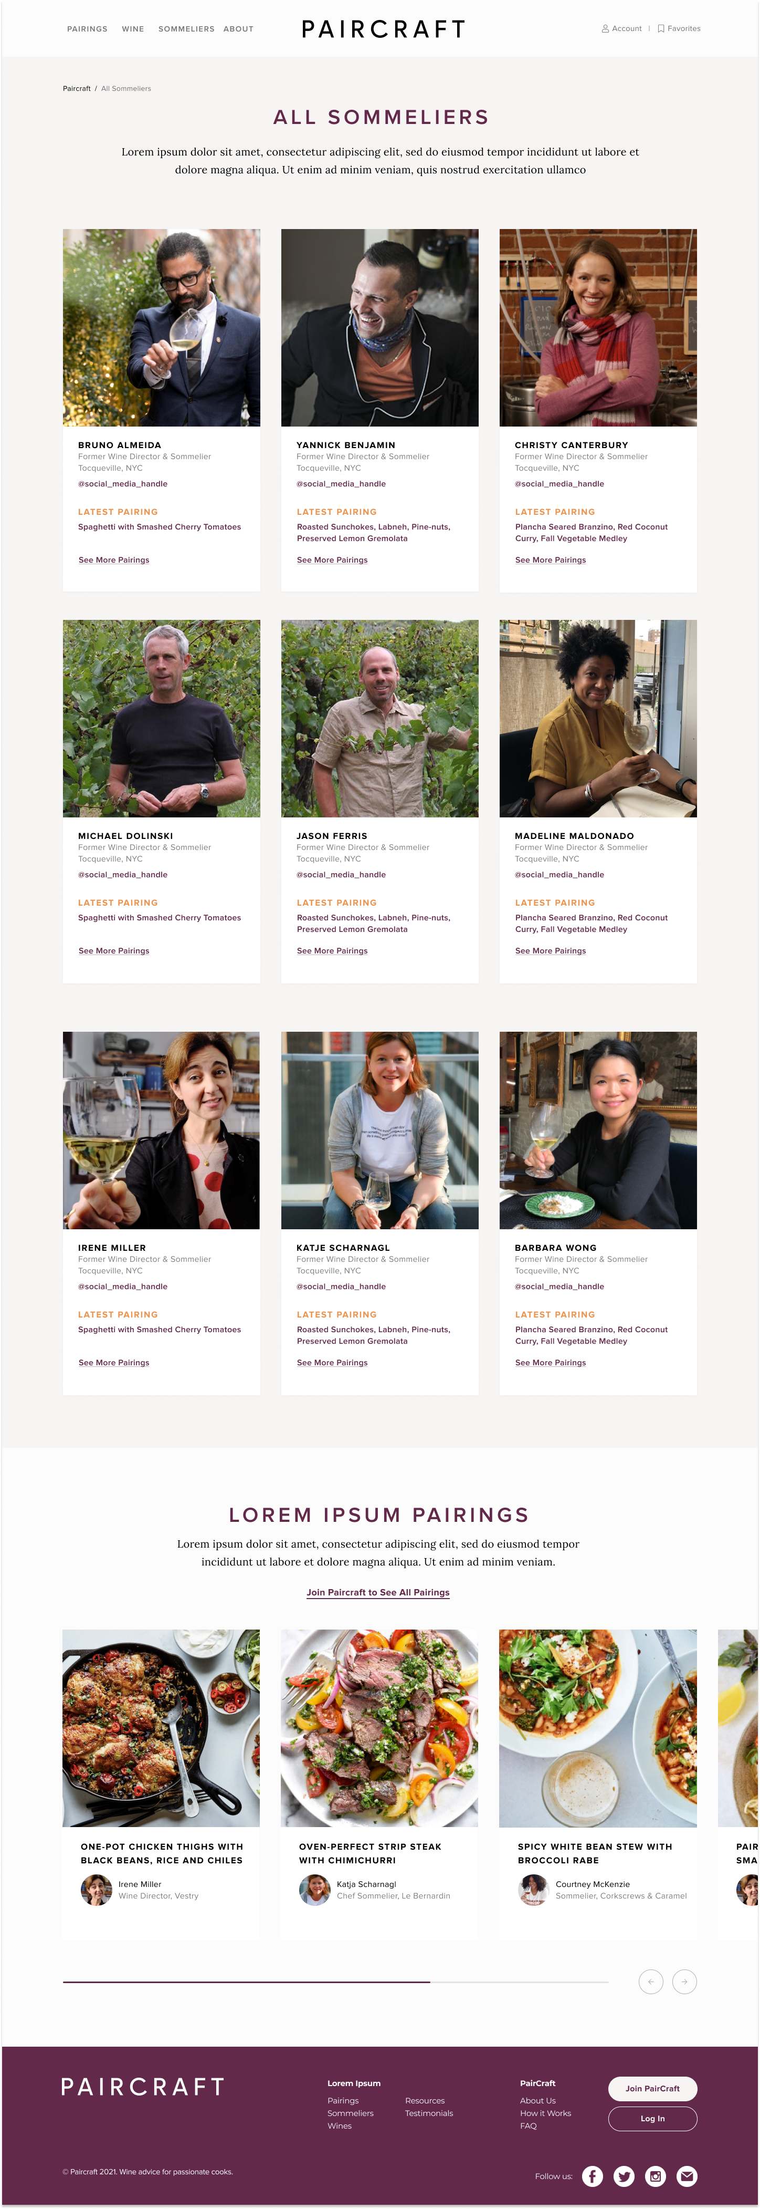Open Irene Miller's sommelier photo
Screen dimensions: 760x2209
click(161, 1130)
